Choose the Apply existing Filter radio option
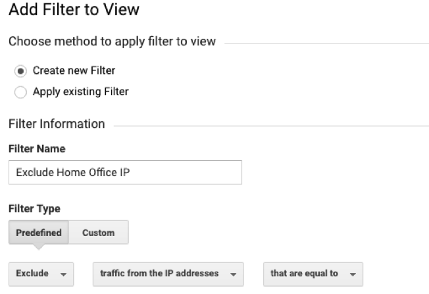The image size is (429, 294). coord(20,92)
